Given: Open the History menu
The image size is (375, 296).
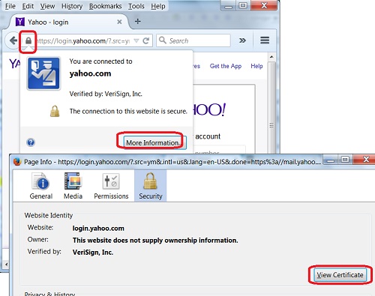Looking at the screenshot, I should pos(72,6).
